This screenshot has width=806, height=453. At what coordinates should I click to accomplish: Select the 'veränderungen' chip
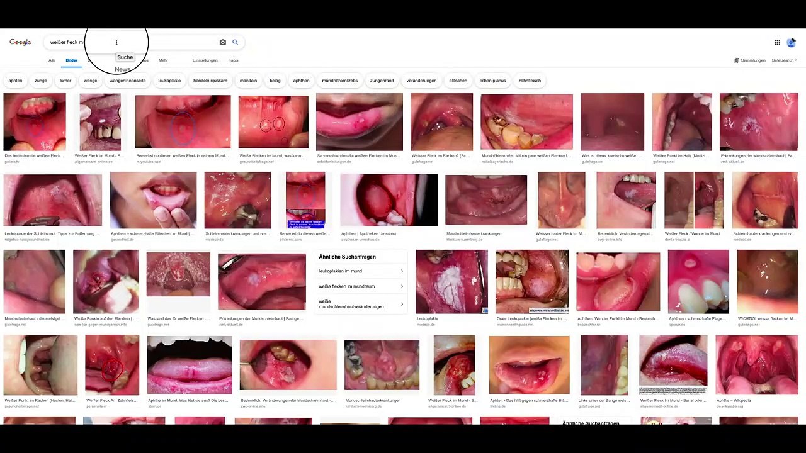[422, 81]
